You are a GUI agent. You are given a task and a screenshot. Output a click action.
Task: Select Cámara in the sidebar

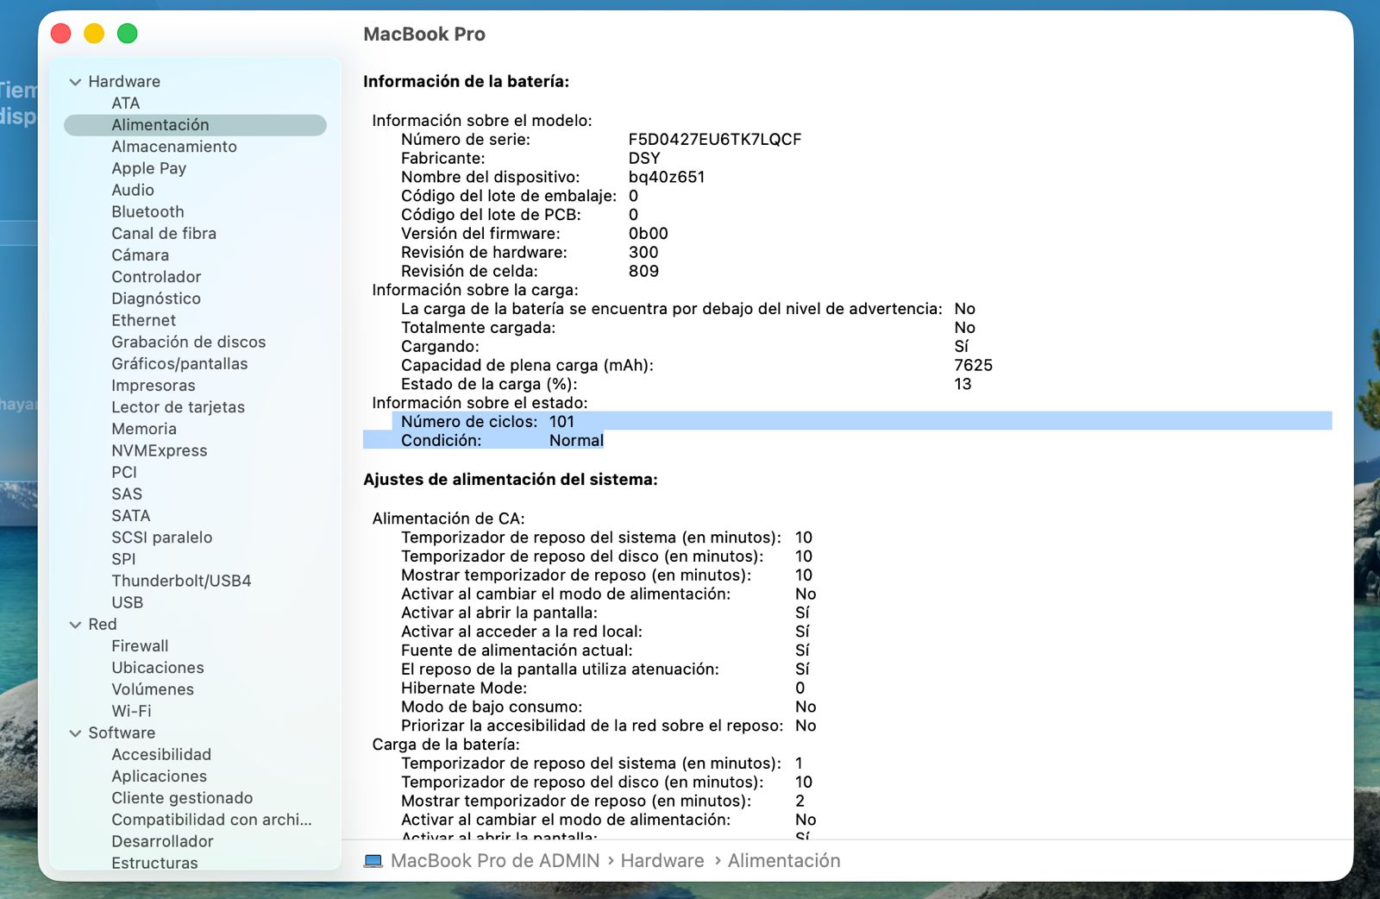(140, 255)
